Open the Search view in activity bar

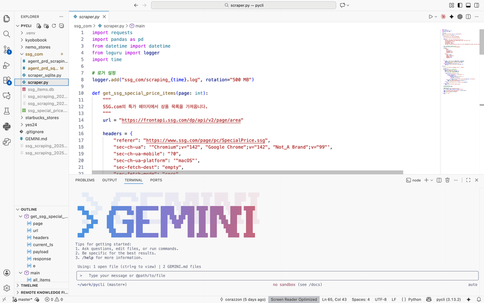(x=7, y=34)
